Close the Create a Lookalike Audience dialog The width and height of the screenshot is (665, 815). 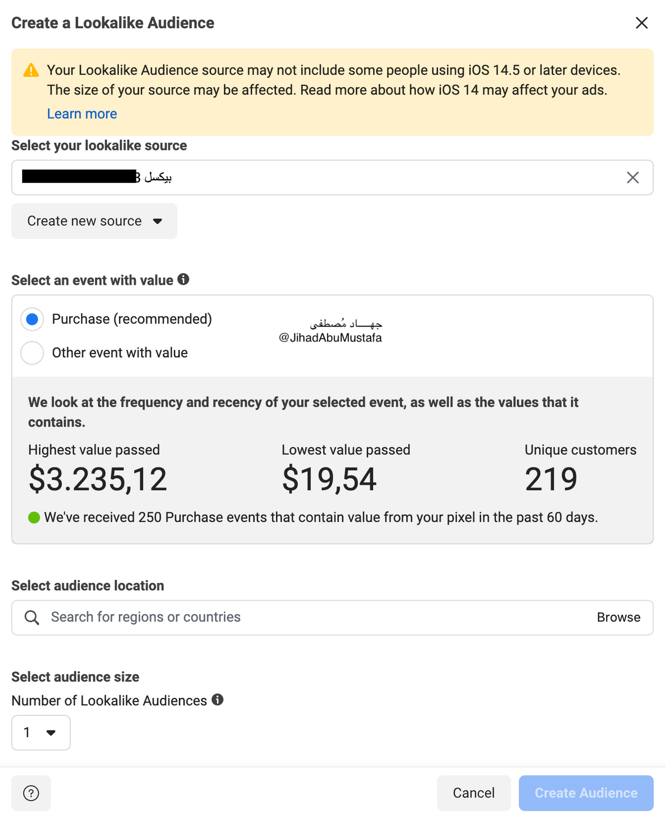point(641,23)
